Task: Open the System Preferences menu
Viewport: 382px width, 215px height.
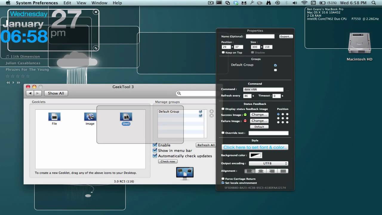Action: 37,3
